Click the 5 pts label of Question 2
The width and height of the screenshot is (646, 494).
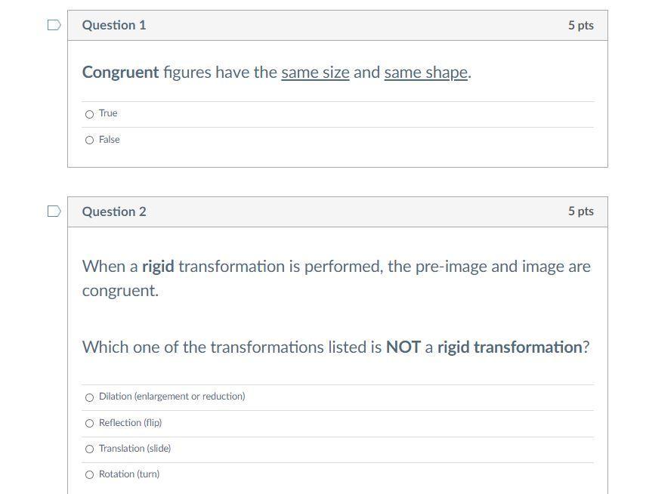(580, 211)
